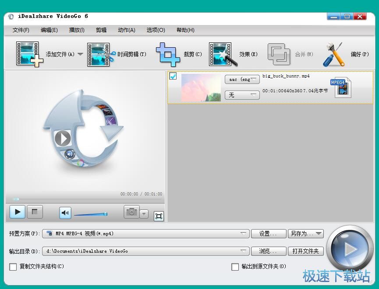Take a snapshot with the camera icon
The height and width of the screenshot is (289, 379).
click(131, 212)
